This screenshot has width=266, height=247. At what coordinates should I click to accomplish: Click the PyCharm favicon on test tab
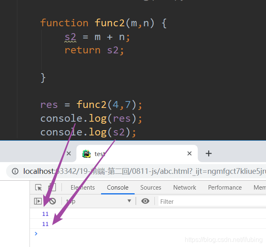(87, 154)
